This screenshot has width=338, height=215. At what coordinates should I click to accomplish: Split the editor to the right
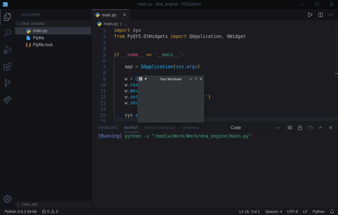point(320,15)
